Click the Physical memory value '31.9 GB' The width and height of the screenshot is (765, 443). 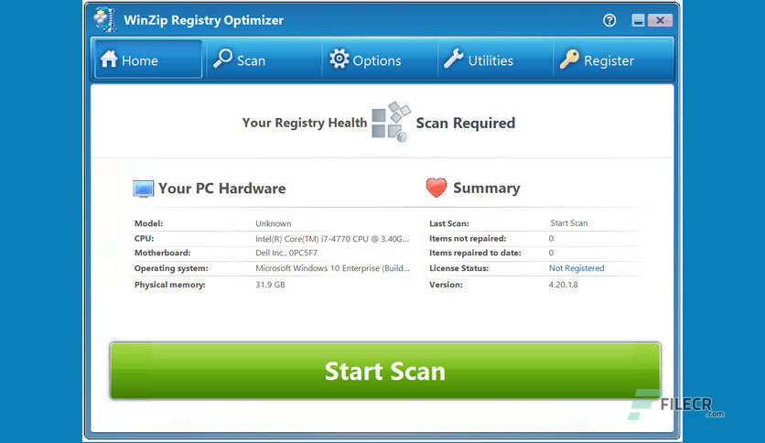click(270, 285)
